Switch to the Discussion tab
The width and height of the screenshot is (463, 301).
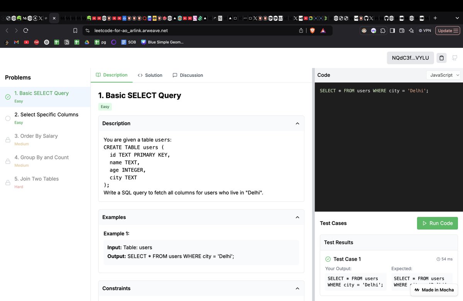tap(188, 75)
